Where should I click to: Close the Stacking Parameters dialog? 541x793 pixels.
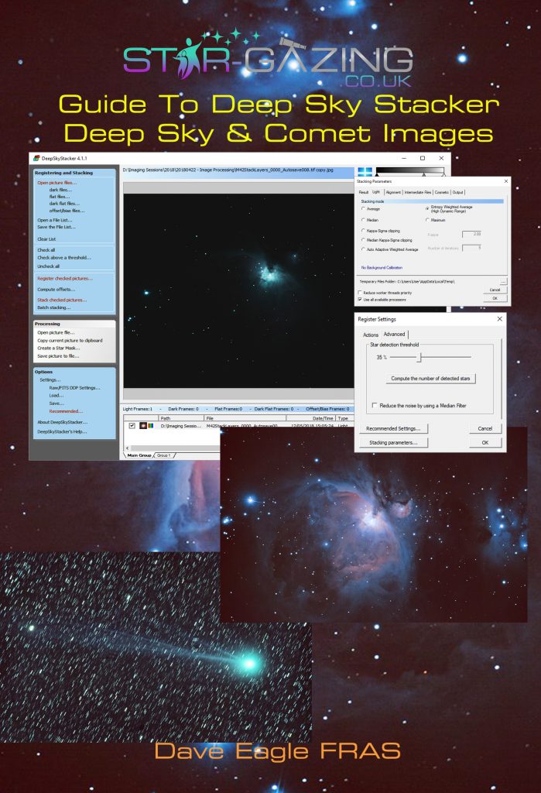pos(505,181)
